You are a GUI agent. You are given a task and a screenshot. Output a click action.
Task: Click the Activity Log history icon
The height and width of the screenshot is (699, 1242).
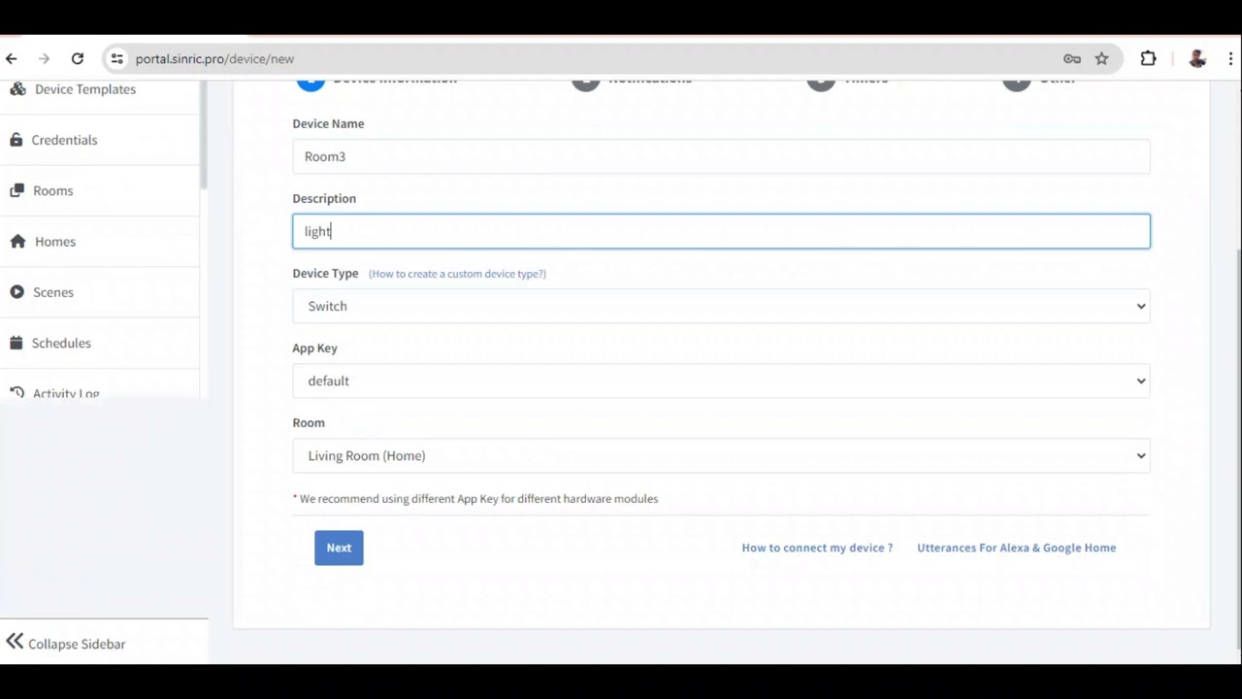click(x=16, y=392)
